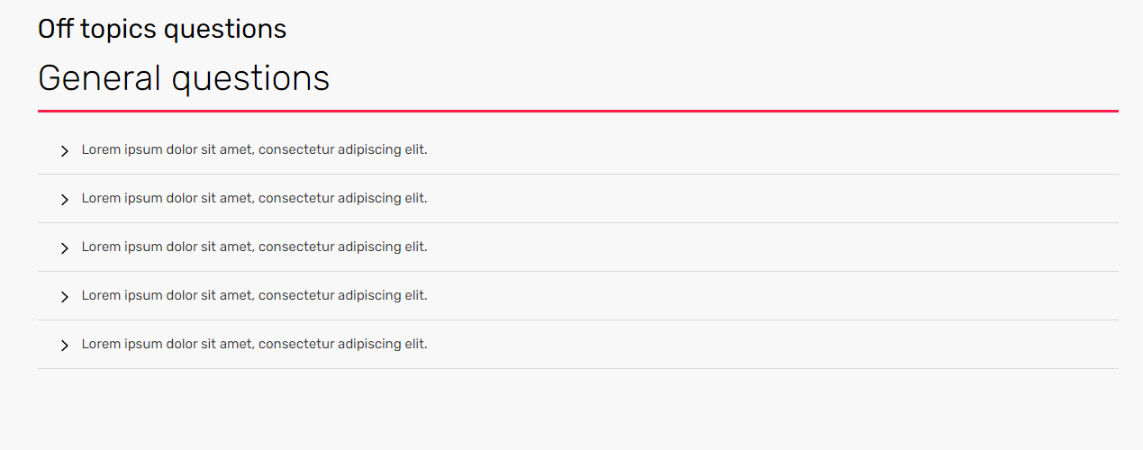Toggle the fourth question's chevron arrow
This screenshot has width=1143, height=450.
[x=64, y=297]
